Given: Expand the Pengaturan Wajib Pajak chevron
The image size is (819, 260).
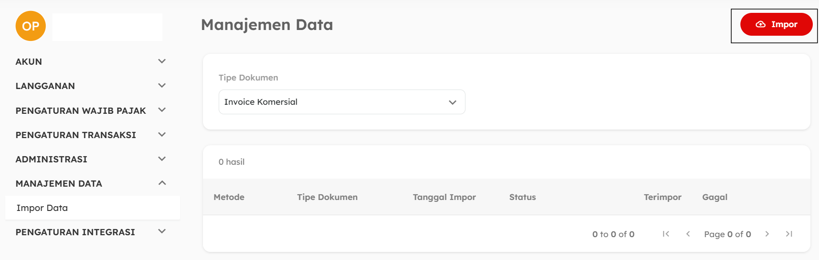Looking at the screenshot, I should 162,110.
